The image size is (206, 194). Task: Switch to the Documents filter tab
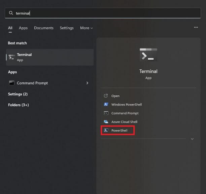pos(44,28)
